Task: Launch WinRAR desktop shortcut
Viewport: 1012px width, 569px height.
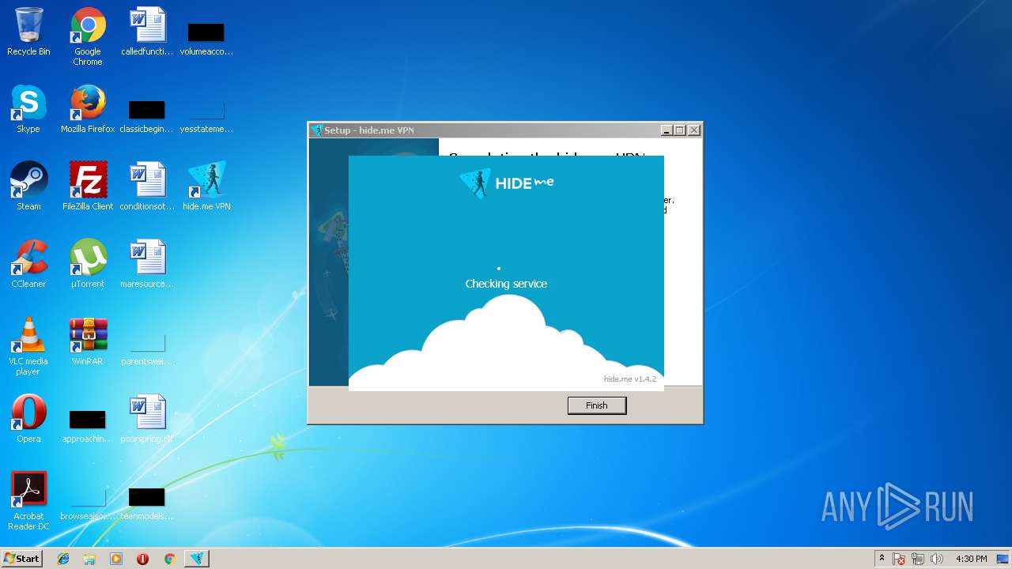Action: pos(88,341)
